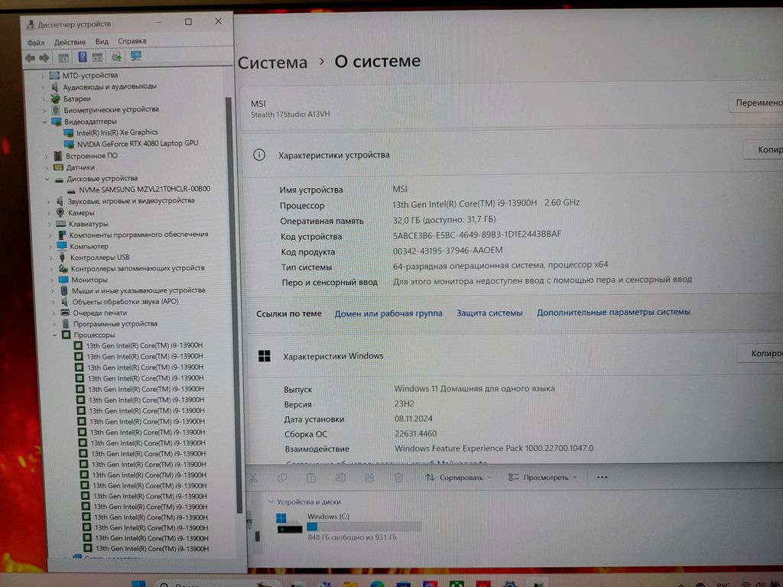Image resolution: width=783 pixels, height=587 pixels.
Task: Open the Вид menu in Device Manager
Action: point(102,41)
